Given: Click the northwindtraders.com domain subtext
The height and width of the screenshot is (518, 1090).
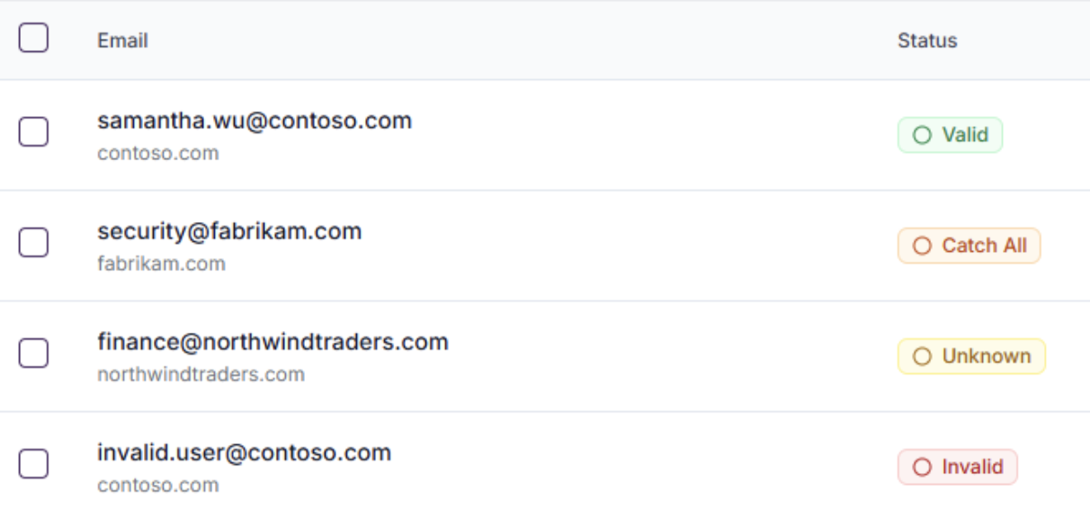Looking at the screenshot, I should [201, 374].
